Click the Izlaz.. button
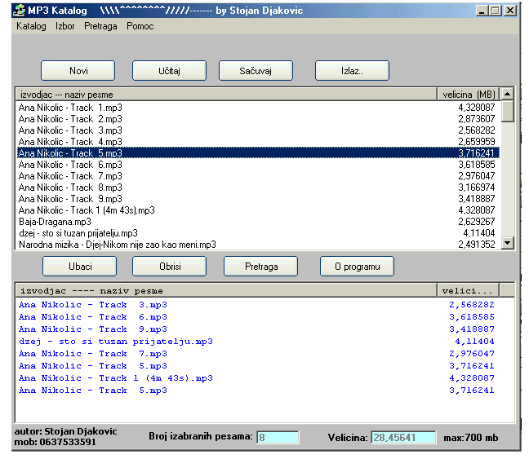 click(352, 71)
